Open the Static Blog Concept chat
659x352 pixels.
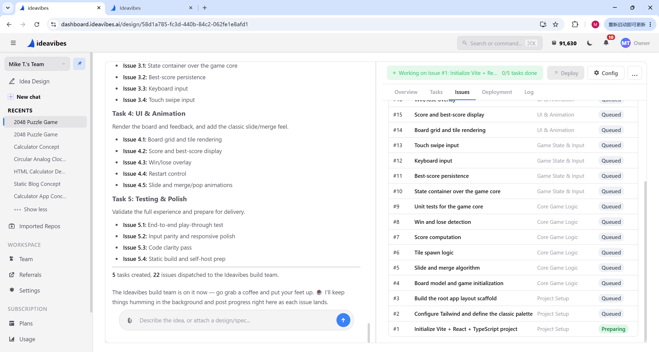pyautogui.click(x=37, y=184)
